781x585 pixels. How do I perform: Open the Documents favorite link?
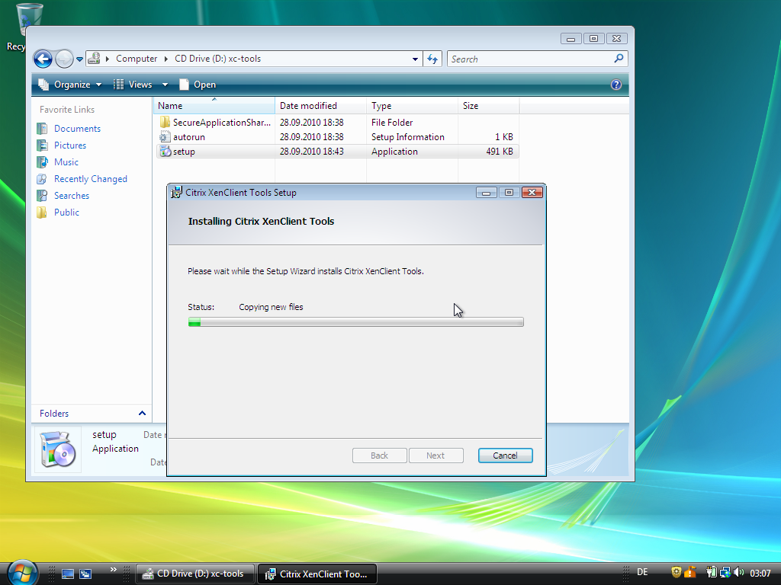pos(77,129)
